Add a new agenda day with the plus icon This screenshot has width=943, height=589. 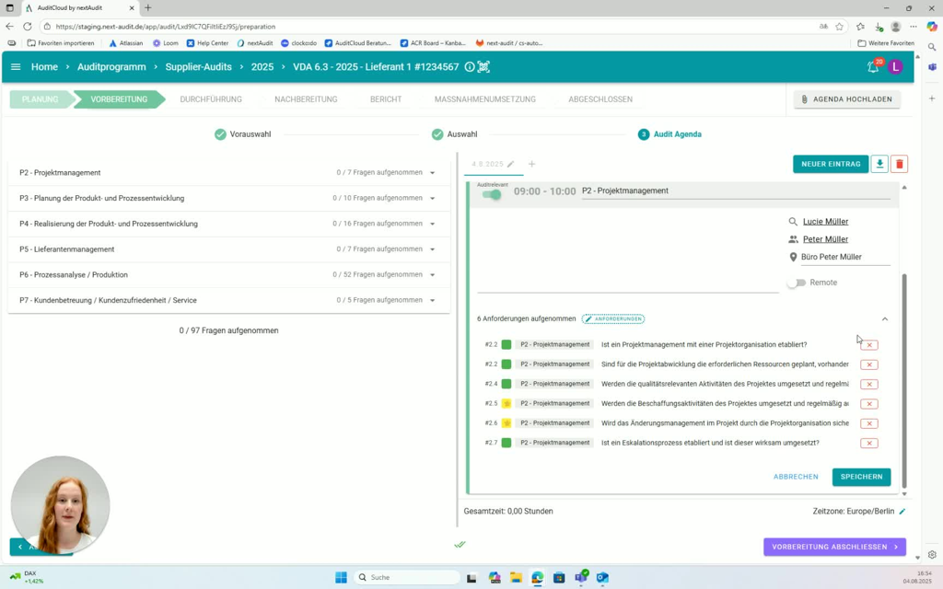point(531,164)
